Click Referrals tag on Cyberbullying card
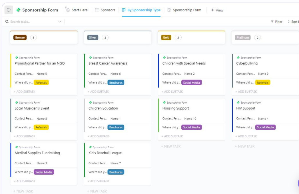This screenshot has height=194, width=299. tap(262, 82)
